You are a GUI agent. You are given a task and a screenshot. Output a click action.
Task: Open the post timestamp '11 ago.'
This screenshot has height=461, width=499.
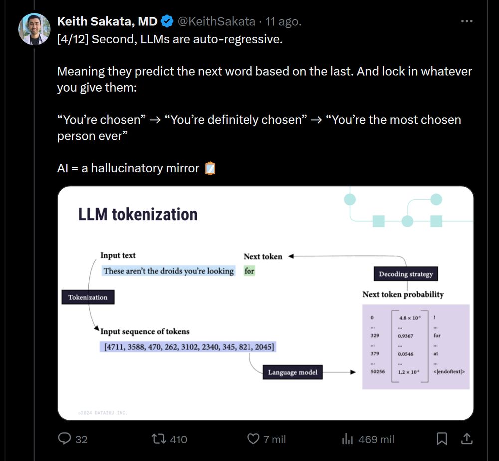point(283,21)
